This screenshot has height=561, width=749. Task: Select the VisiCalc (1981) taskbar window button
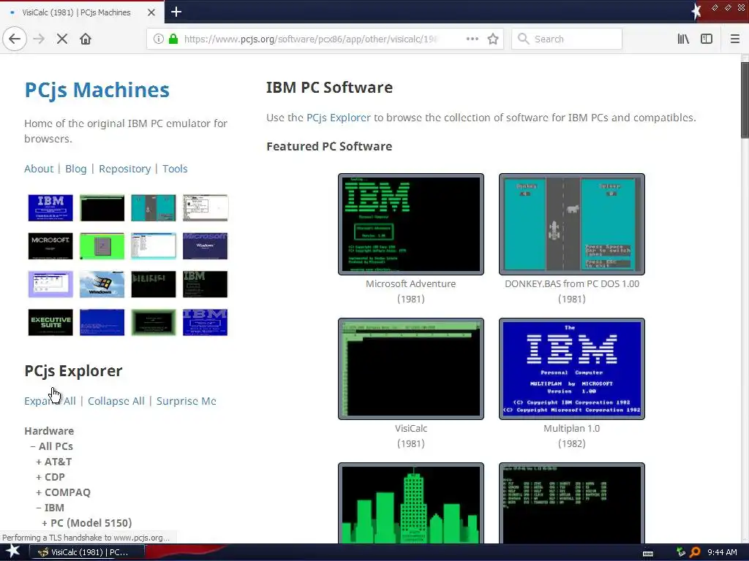coord(87,552)
